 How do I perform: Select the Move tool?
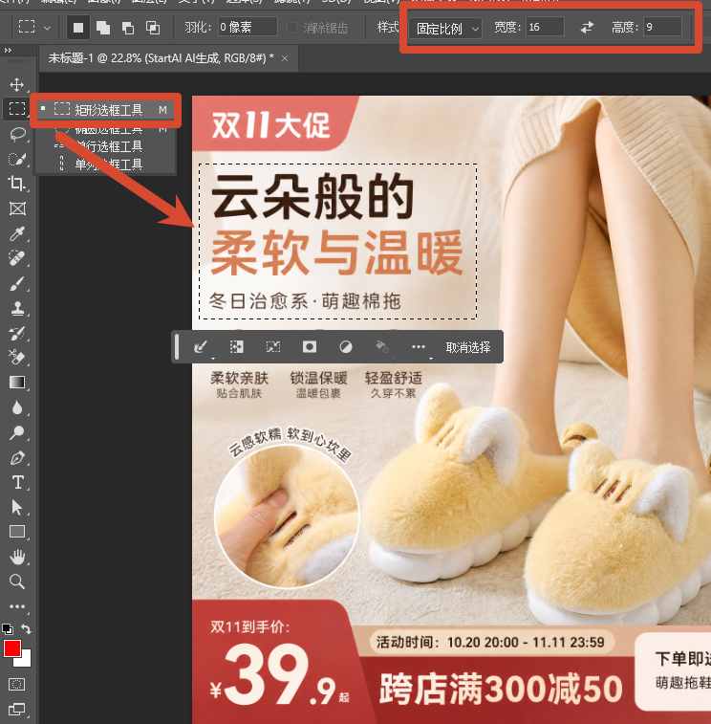coord(17,84)
